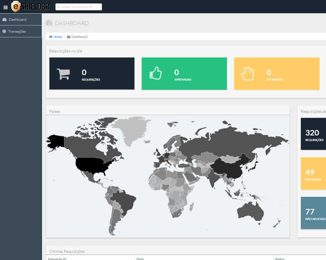This screenshot has height=260, width=326.
Task: Click the Dashboard breadcrumb item
Action: click(x=79, y=37)
